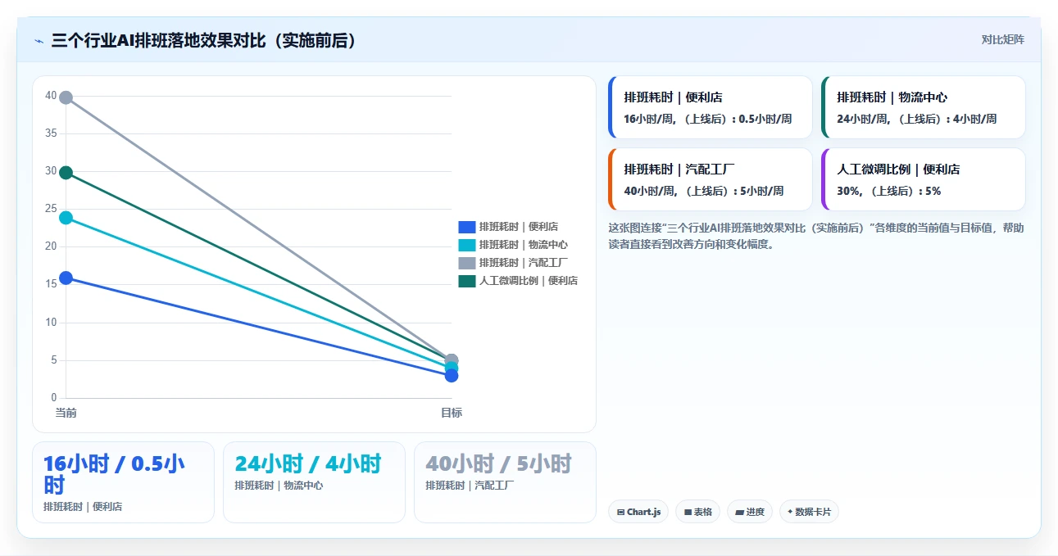1058x556 pixels.
Task: Click the y-axis value 25
Action: point(51,209)
